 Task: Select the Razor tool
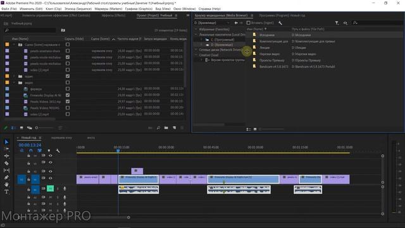[x=6, y=163]
